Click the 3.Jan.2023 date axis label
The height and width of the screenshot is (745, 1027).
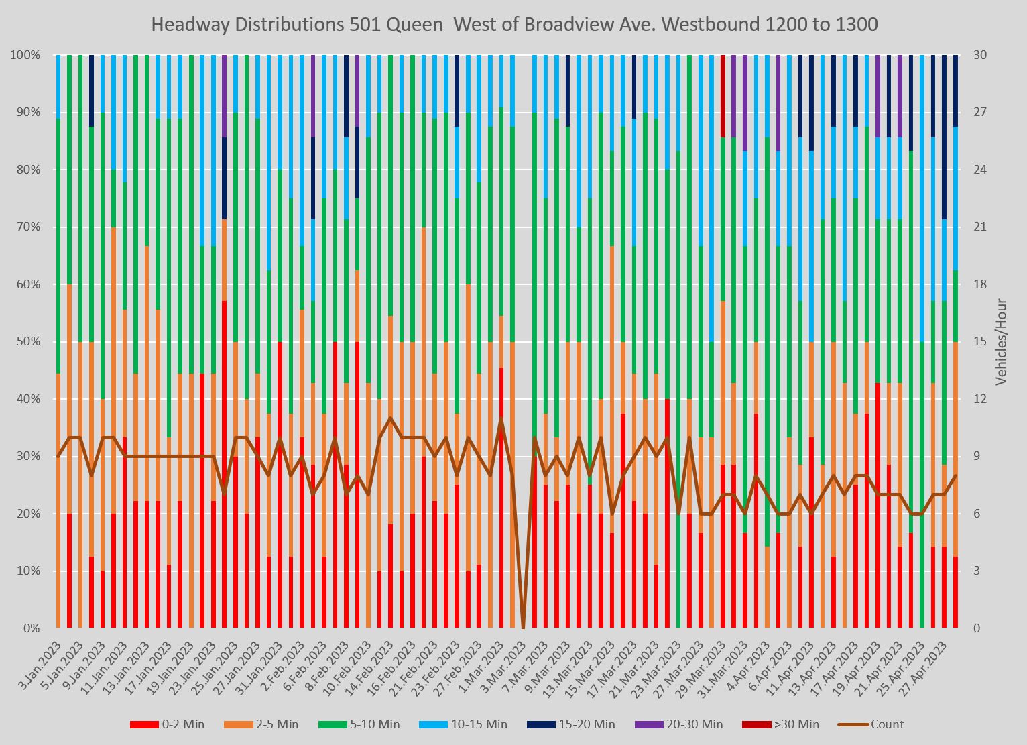coord(40,665)
